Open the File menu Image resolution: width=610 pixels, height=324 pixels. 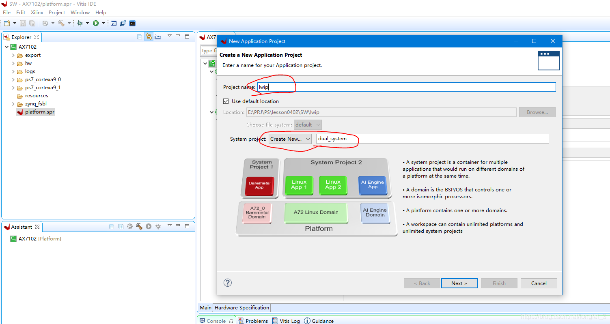(7, 13)
